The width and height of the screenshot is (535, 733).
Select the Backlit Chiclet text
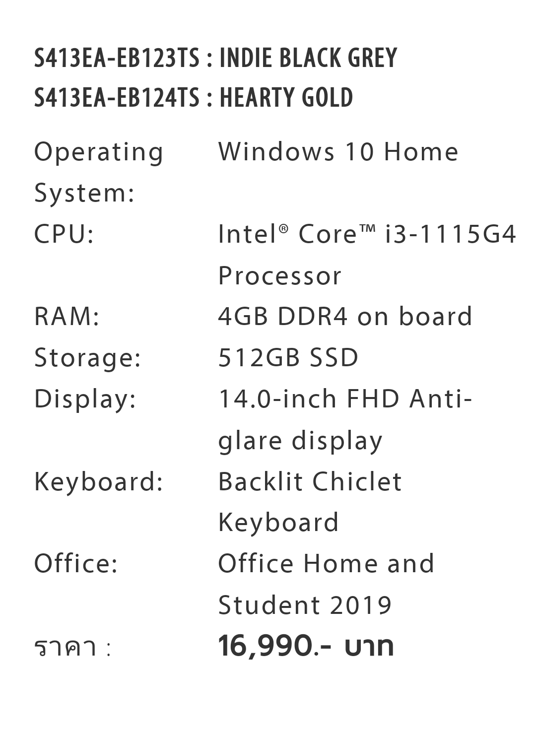point(310,481)
